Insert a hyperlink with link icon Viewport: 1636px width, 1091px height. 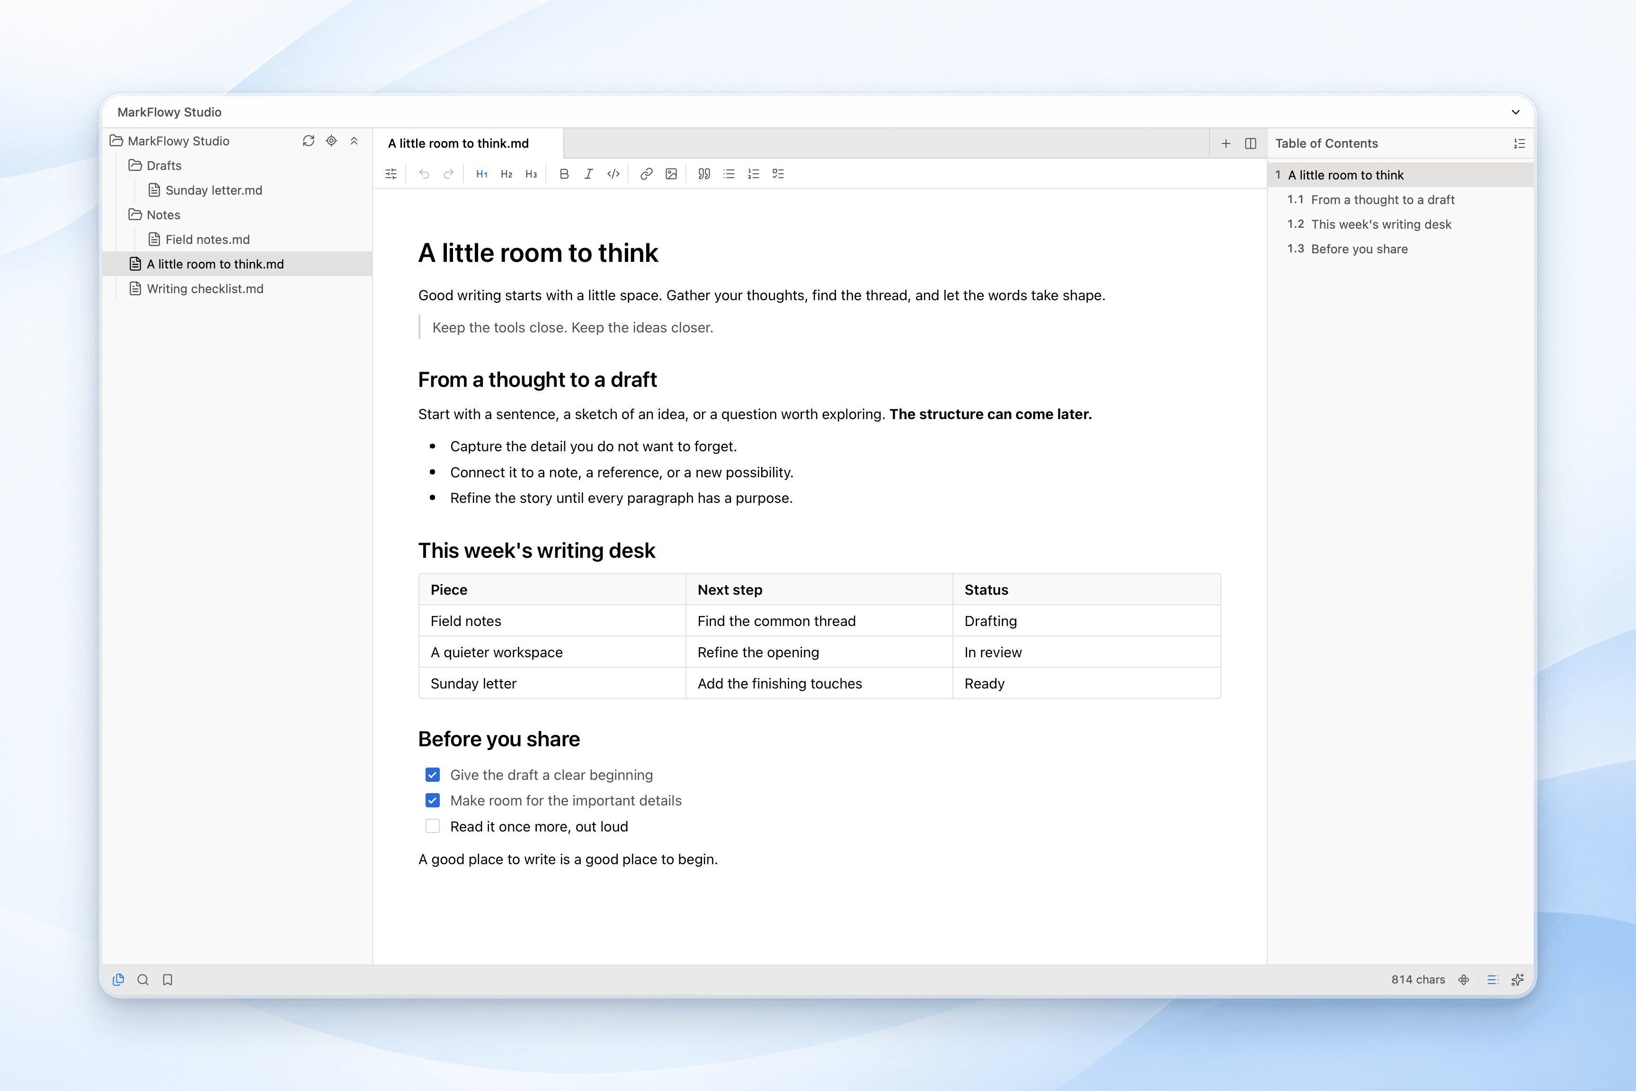click(646, 174)
